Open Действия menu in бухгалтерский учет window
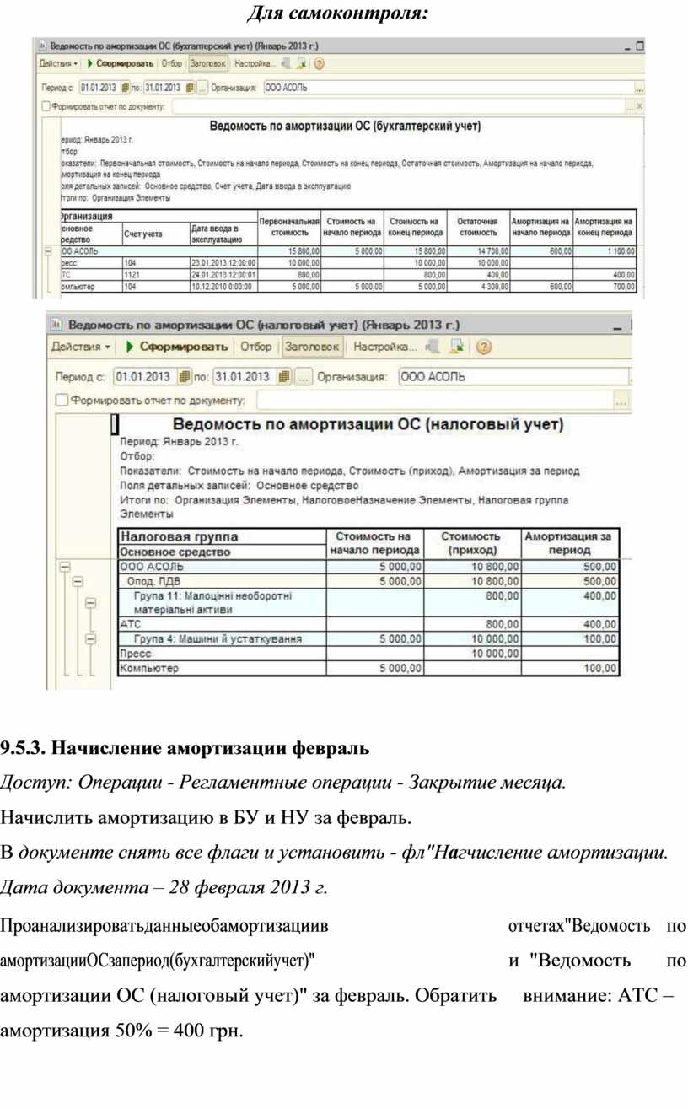Screen dimensions: 688x1109 (59, 63)
